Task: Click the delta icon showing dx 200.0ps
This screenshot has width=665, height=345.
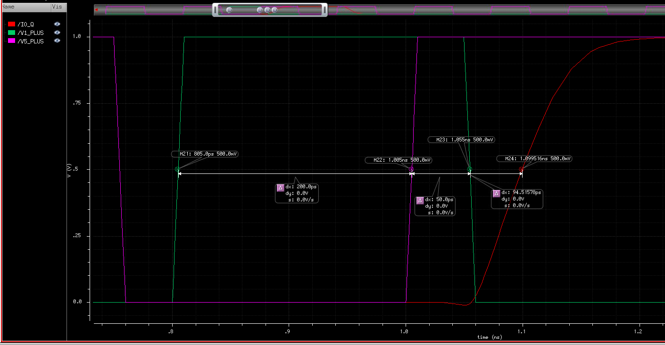Action: pos(280,187)
